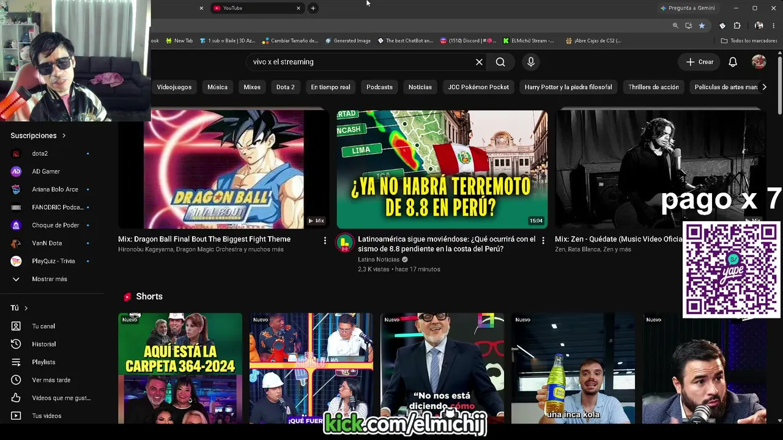Select the Noticias filter chip
The height and width of the screenshot is (440, 783).
point(420,87)
